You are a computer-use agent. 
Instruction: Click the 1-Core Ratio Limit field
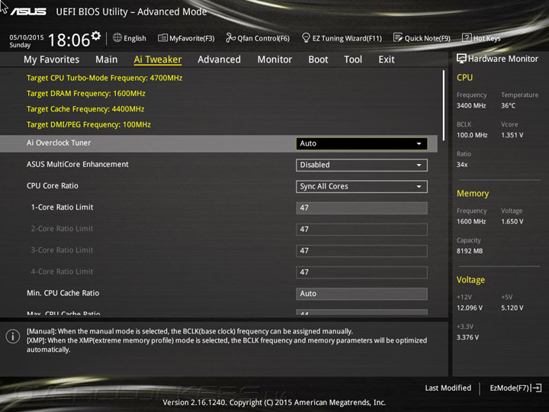pos(361,208)
